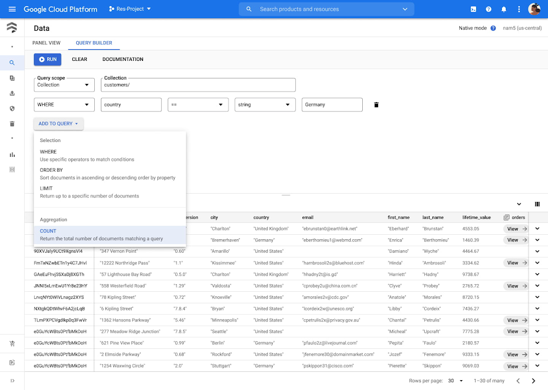Click the Native mode info icon
Viewport: 548px width, 390px height.
(493, 28)
